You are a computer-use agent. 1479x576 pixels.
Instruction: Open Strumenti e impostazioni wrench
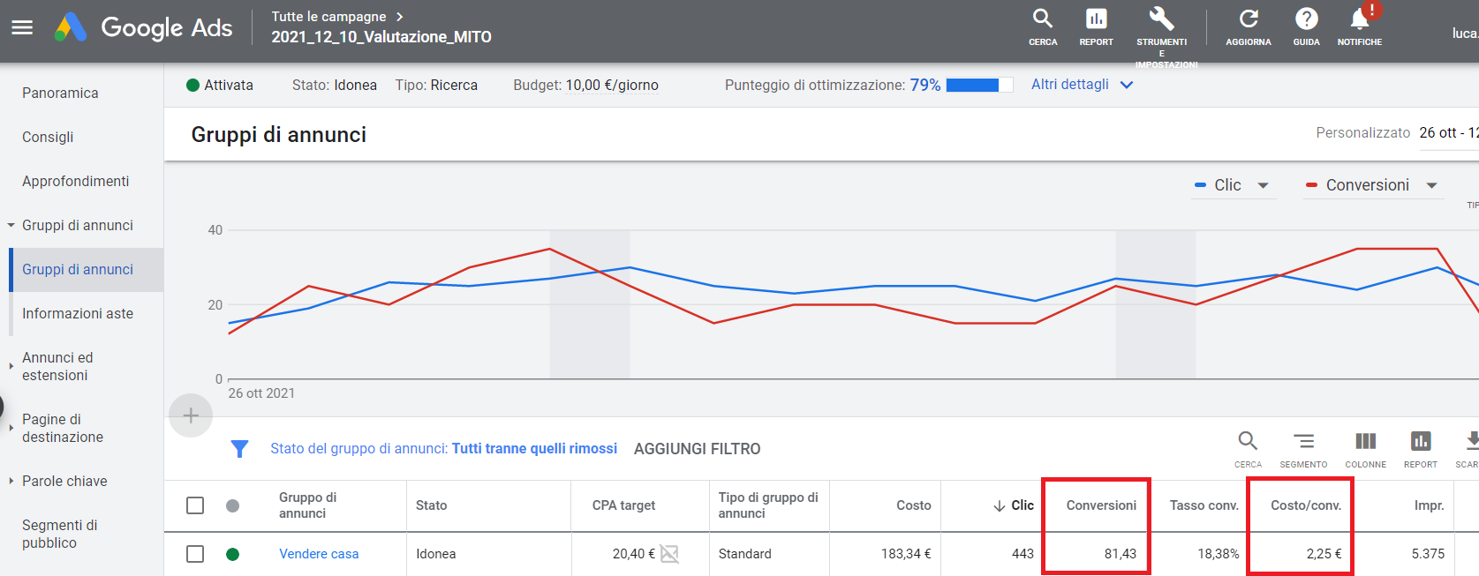pyautogui.click(x=1161, y=20)
